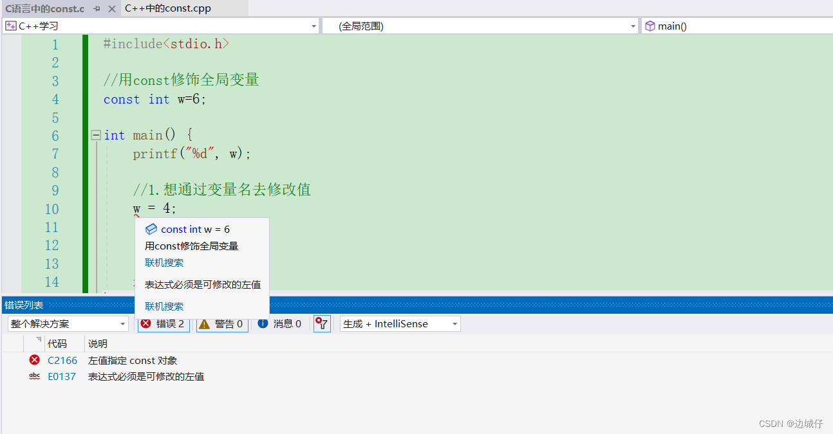The height and width of the screenshot is (434, 833).
Task: Click the abc IntelliSense icon beside E0137
Action: click(x=35, y=376)
